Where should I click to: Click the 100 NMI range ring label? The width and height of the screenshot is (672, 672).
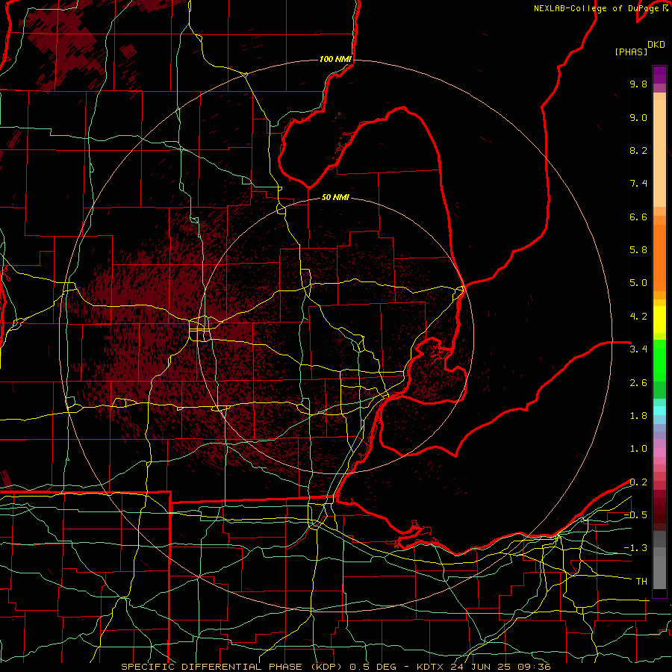tap(335, 59)
